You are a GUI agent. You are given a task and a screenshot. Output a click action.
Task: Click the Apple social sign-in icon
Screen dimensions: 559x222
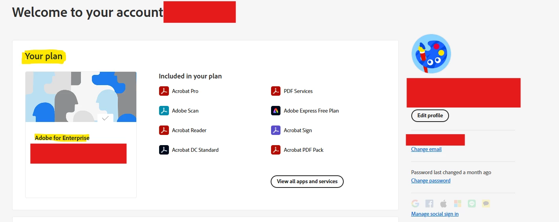pyautogui.click(x=444, y=204)
